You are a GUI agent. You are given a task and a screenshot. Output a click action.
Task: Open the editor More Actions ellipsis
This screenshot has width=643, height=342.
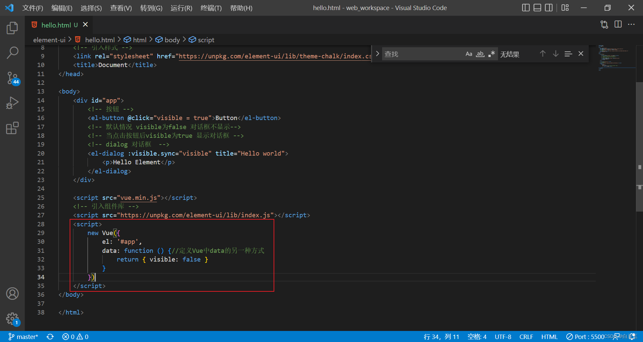(x=631, y=24)
